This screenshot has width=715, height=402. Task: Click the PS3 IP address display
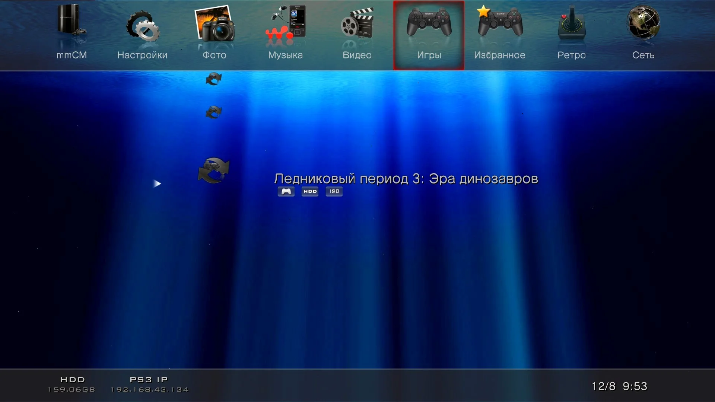click(x=149, y=385)
